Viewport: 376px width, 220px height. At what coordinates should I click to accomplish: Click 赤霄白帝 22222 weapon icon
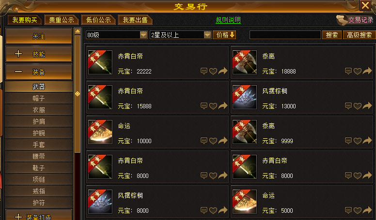click(x=100, y=62)
